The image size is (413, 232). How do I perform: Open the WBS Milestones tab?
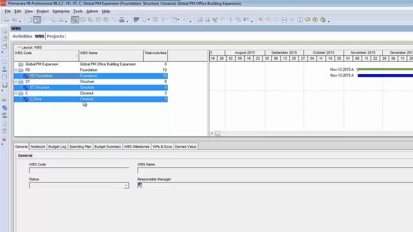(136, 147)
